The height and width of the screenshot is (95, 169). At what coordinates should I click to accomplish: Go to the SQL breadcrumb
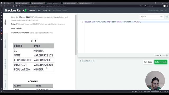coord(39,10)
